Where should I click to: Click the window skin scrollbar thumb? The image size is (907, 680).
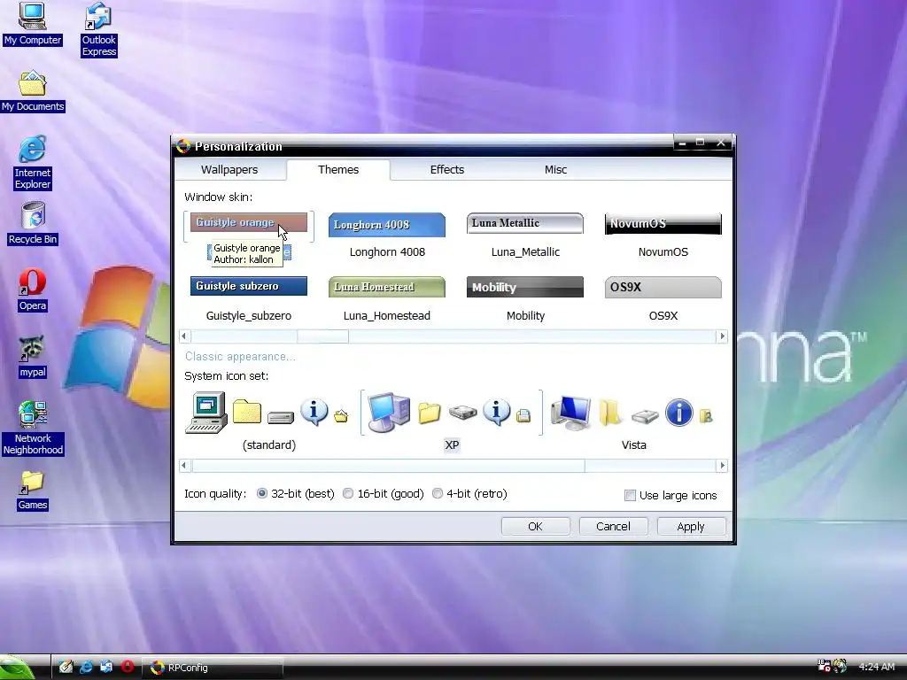point(322,336)
